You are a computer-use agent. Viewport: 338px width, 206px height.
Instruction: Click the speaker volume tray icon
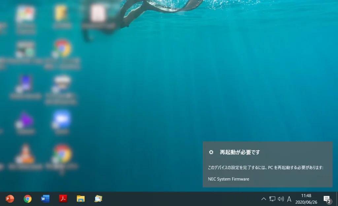281,199
